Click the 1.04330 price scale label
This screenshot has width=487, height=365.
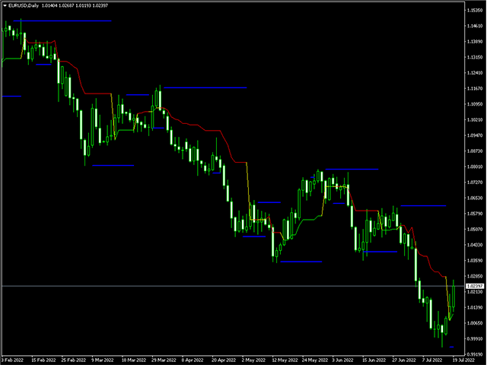coord(475,245)
